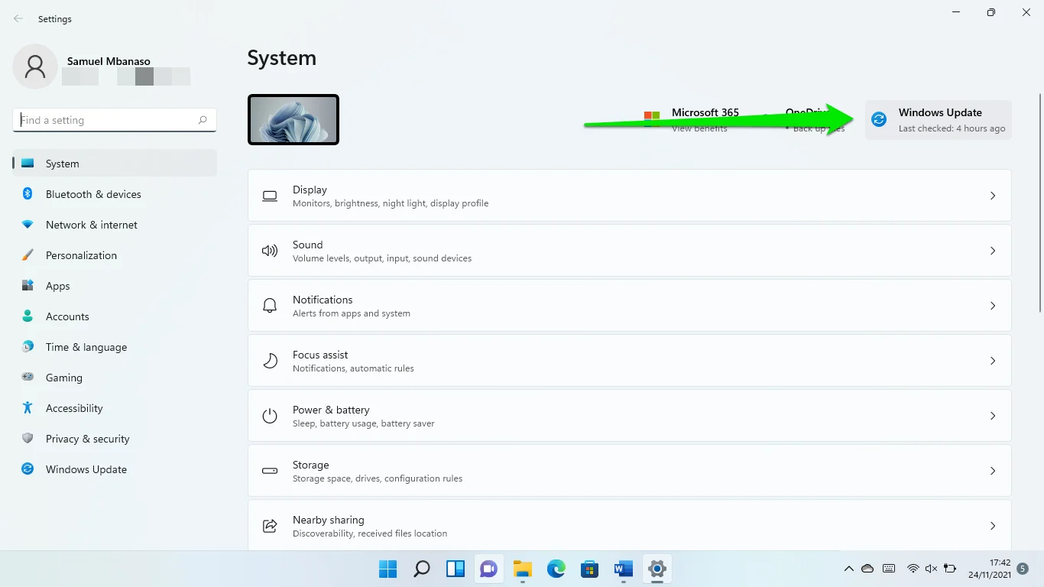Click the Find a setting search box
Image resolution: width=1044 pixels, height=587 pixels.
pyautogui.click(x=115, y=120)
